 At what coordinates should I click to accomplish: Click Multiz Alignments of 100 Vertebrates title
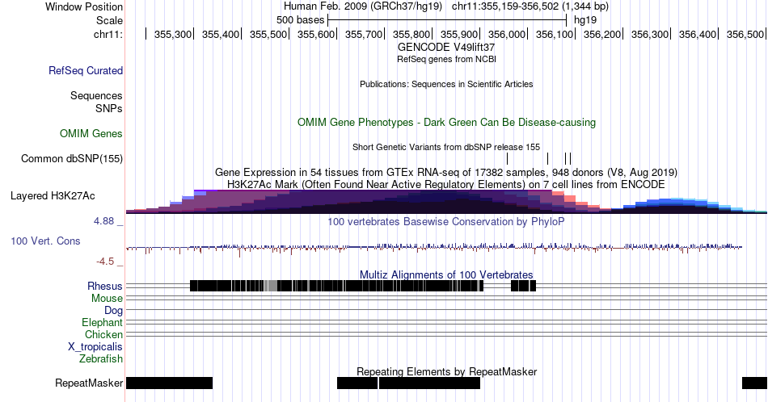(446, 274)
